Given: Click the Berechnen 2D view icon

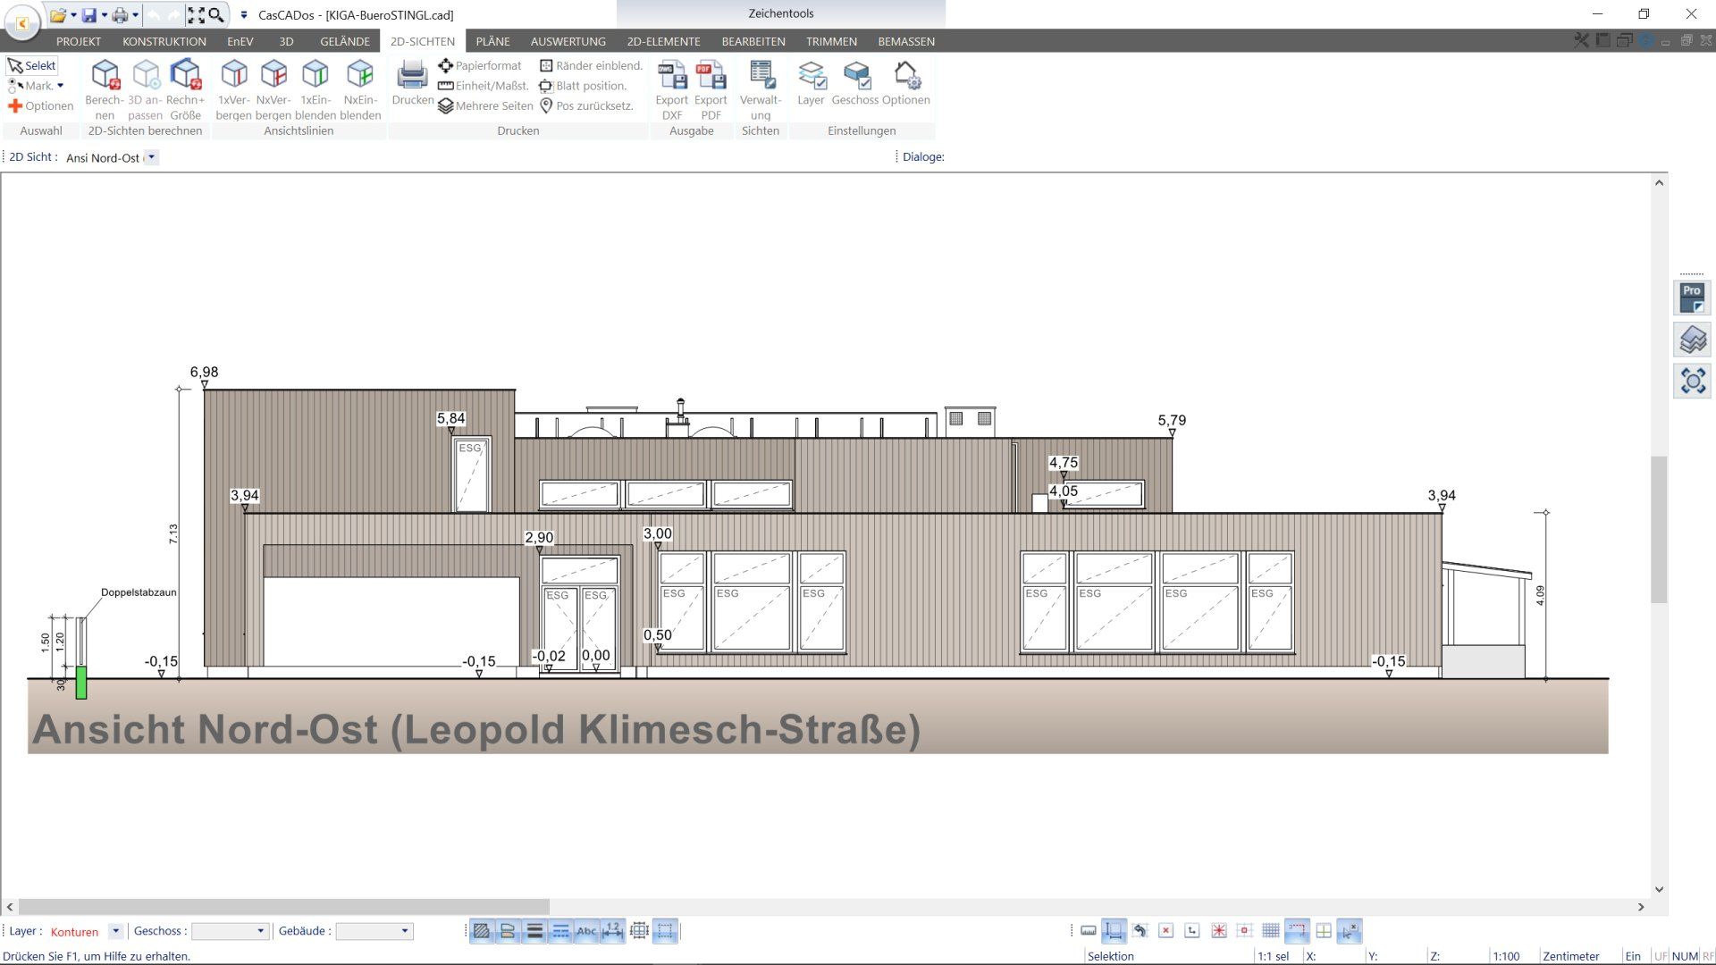Looking at the screenshot, I should coord(105,76).
